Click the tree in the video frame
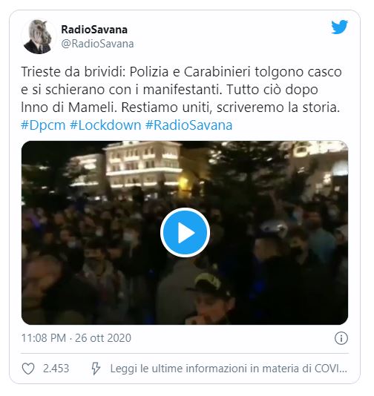 click(250, 174)
